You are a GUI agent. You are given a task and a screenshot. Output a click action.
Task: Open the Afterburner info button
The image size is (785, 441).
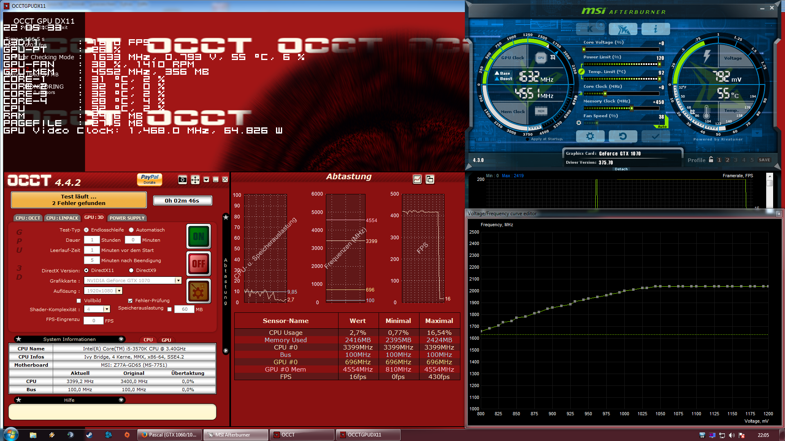click(x=655, y=29)
